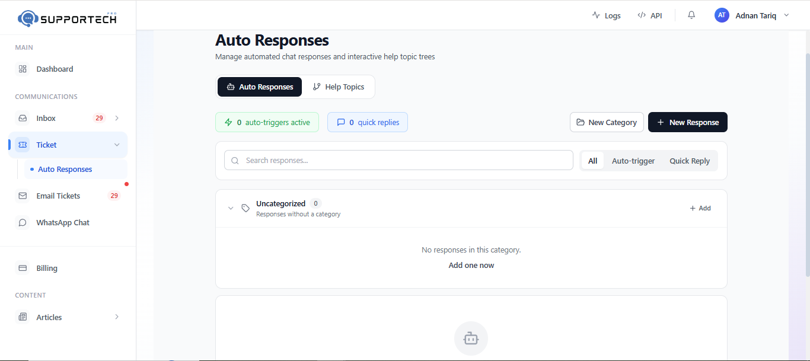Click the large robot empty-state icon
The width and height of the screenshot is (810, 361).
[x=471, y=338]
